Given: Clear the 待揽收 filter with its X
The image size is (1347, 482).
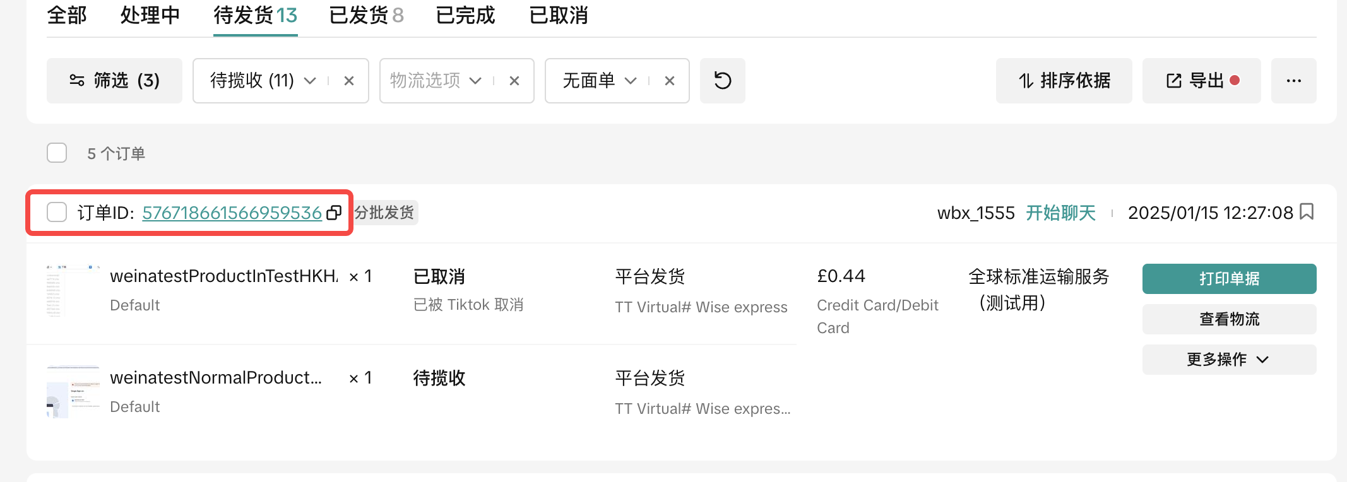Looking at the screenshot, I should tap(349, 81).
